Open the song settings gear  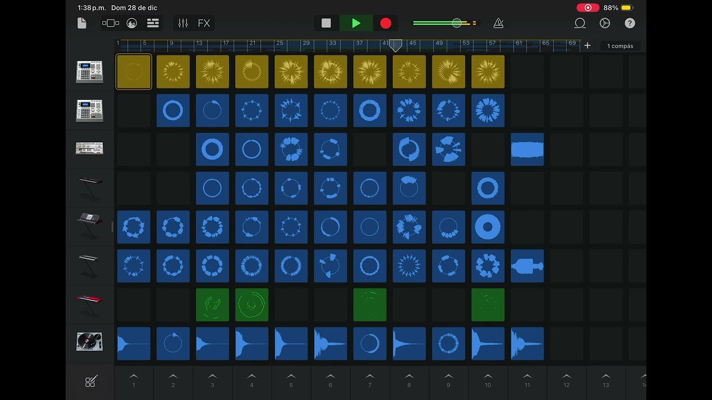(605, 23)
